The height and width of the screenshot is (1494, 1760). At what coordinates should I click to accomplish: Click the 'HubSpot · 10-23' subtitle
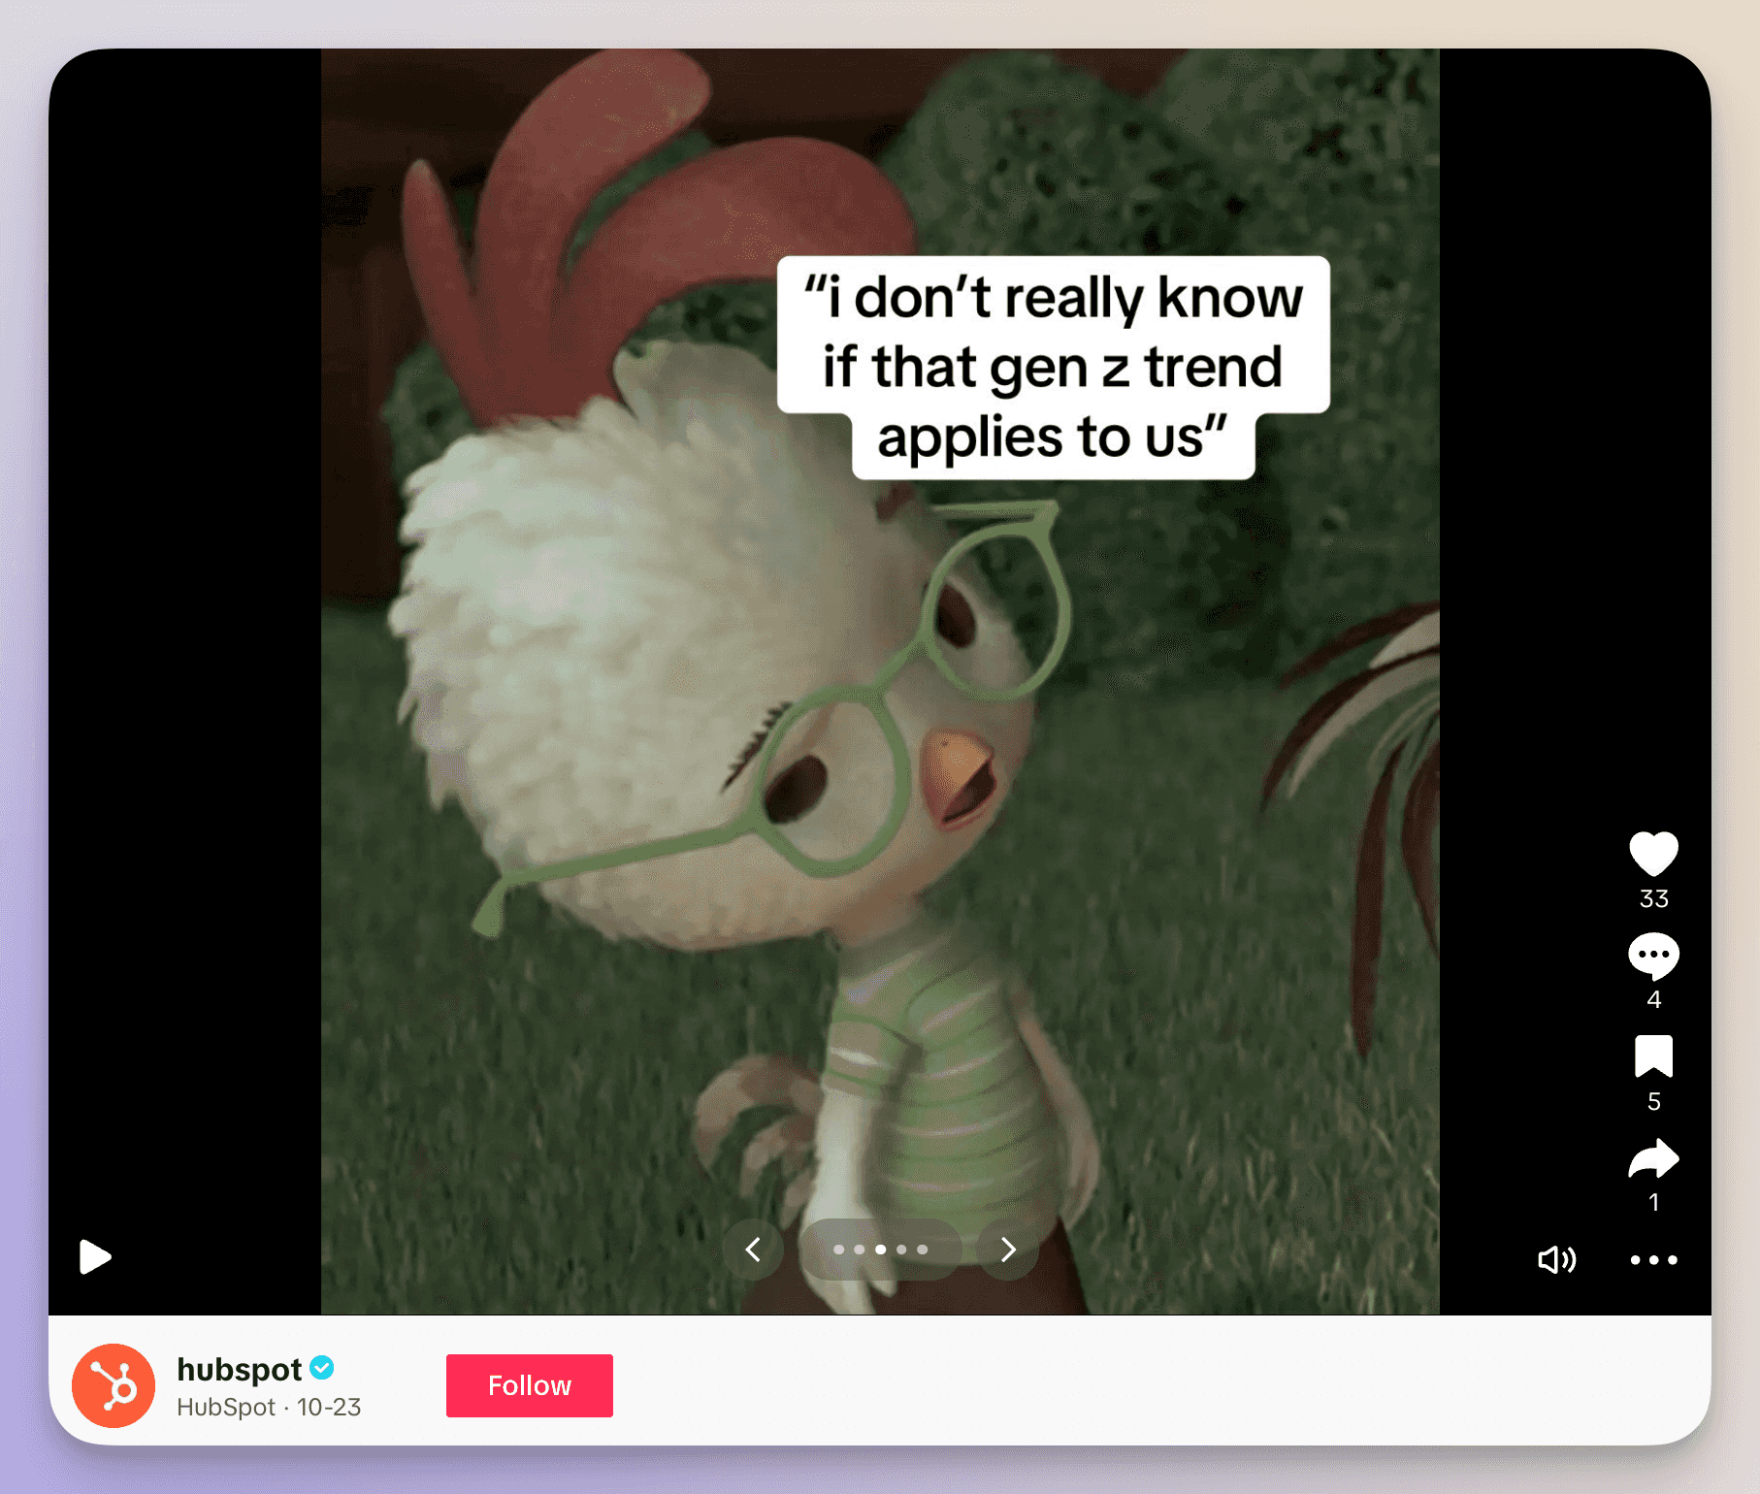pos(269,1407)
